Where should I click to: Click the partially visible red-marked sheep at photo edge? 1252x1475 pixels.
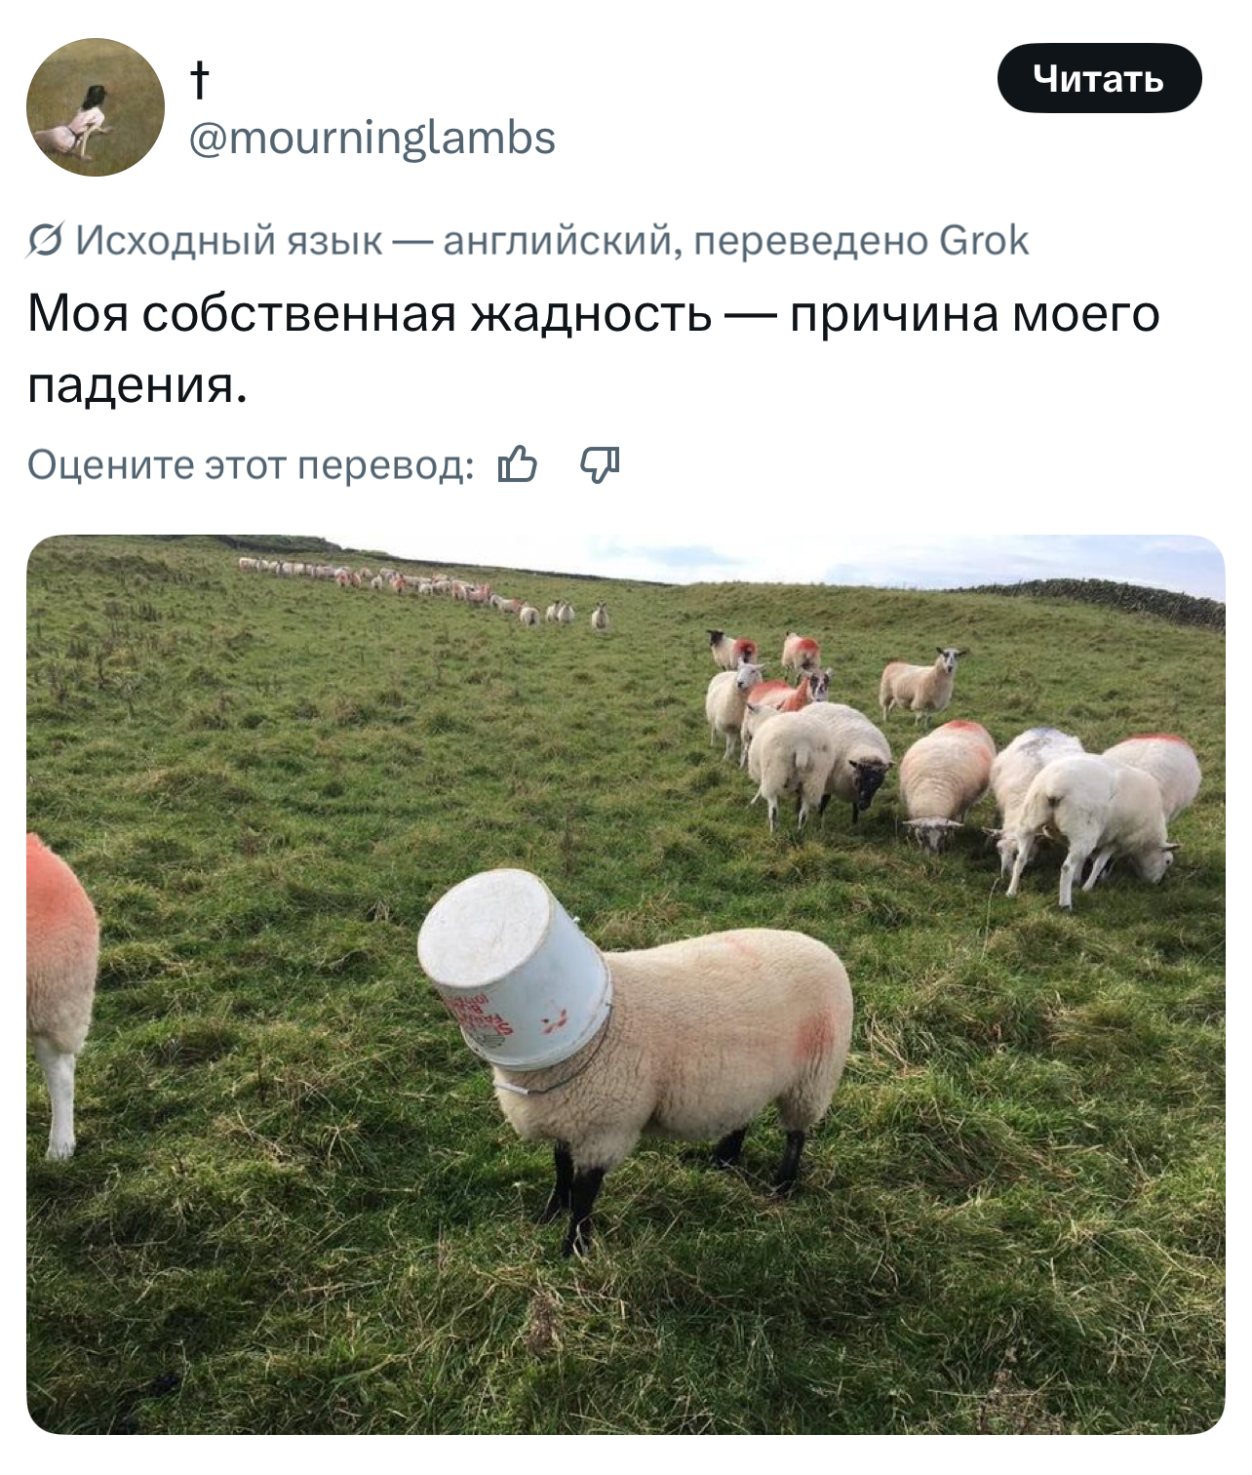(x=60, y=993)
